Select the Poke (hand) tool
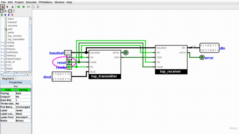 (3, 7)
